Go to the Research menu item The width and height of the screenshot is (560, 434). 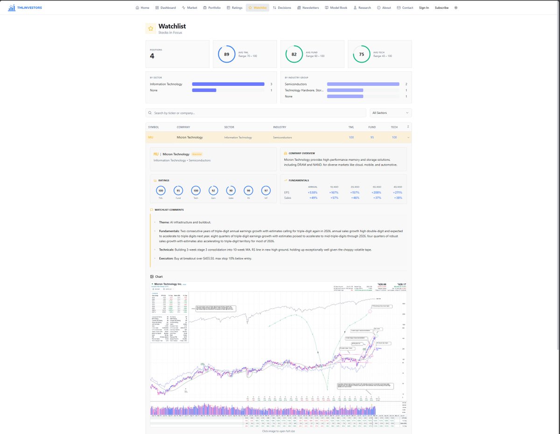362,8
